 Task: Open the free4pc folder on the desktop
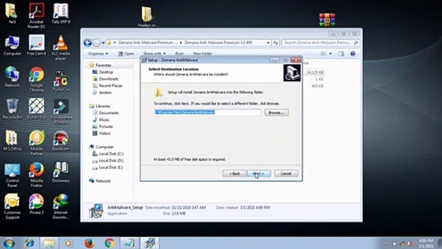[147, 17]
